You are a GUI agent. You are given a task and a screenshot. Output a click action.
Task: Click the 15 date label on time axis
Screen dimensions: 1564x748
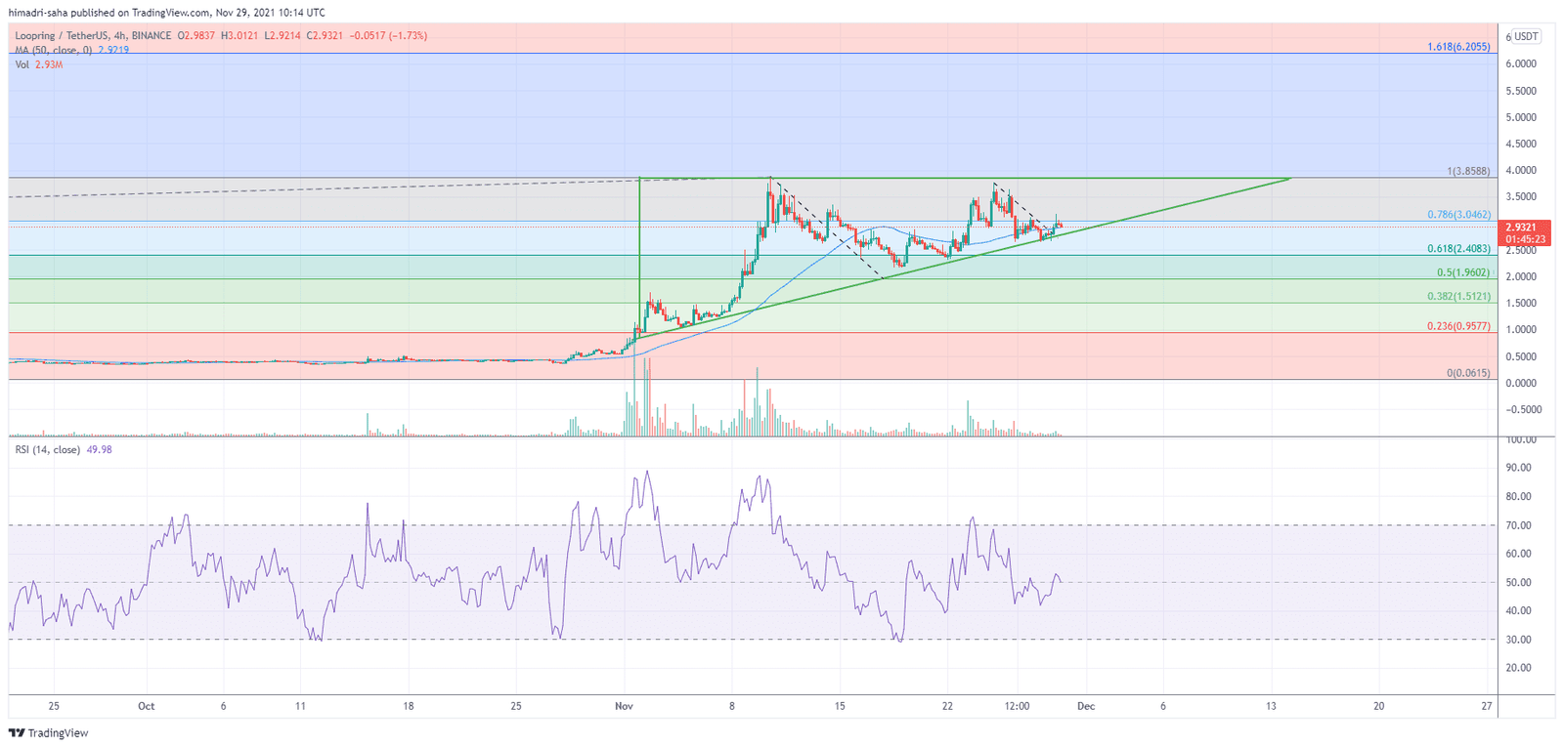coord(840,706)
